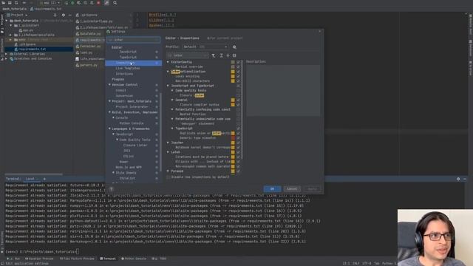473x266 pixels.
Task: Click the expand all inspections icon
Action: pos(221,55)
